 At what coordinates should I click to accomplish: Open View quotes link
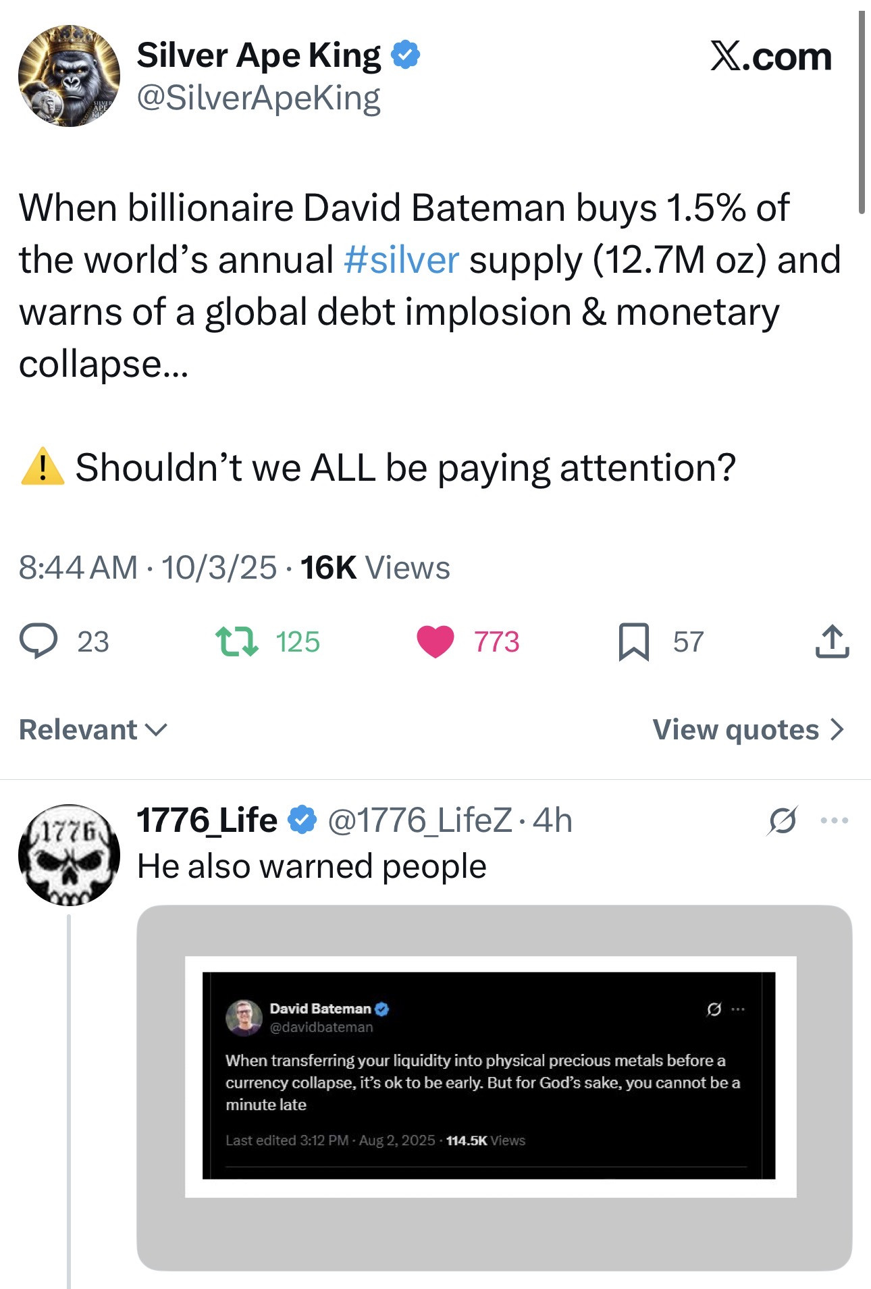coord(748,729)
